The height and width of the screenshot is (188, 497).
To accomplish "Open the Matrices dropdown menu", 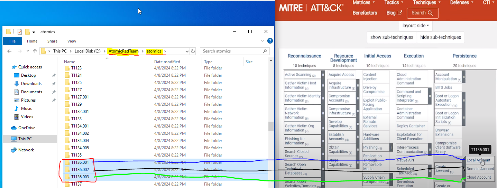I will [x=363, y=2].
